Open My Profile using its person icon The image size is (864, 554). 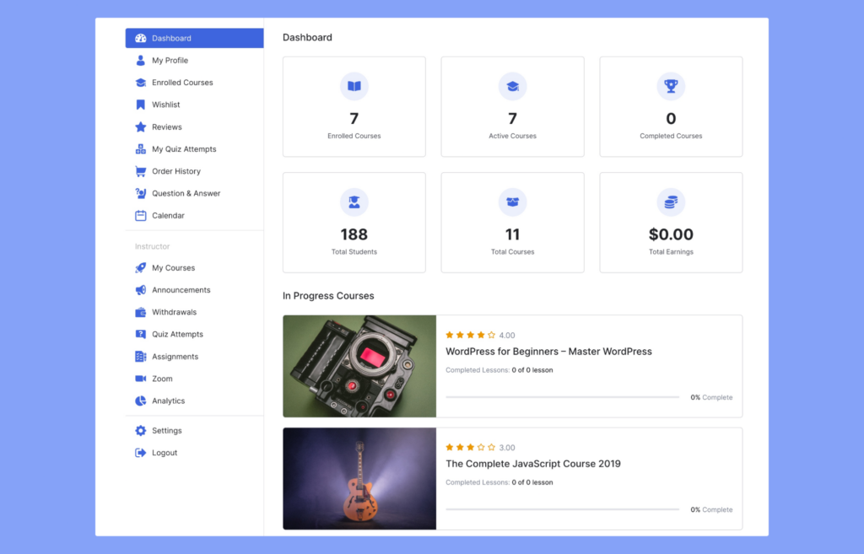click(x=138, y=60)
